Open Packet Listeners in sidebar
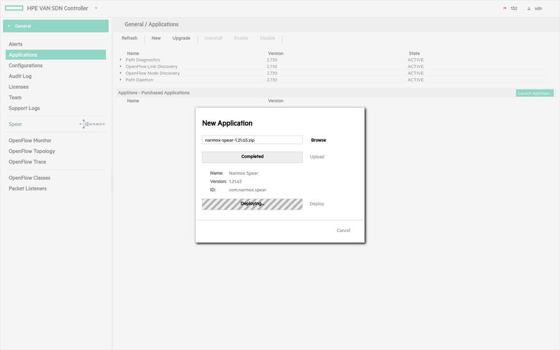Screen dimensions: 560x350 point(27,188)
